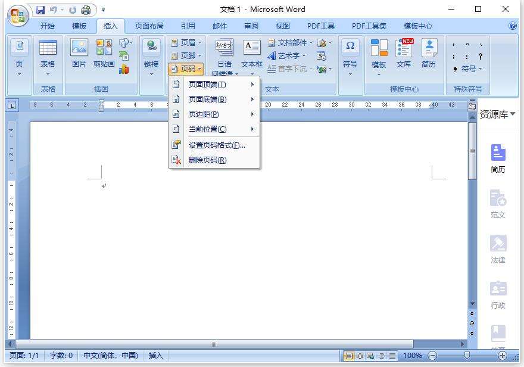Choose 页边距(P) menu entry
This screenshot has width=524, height=367.
pyautogui.click(x=214, y=114)
